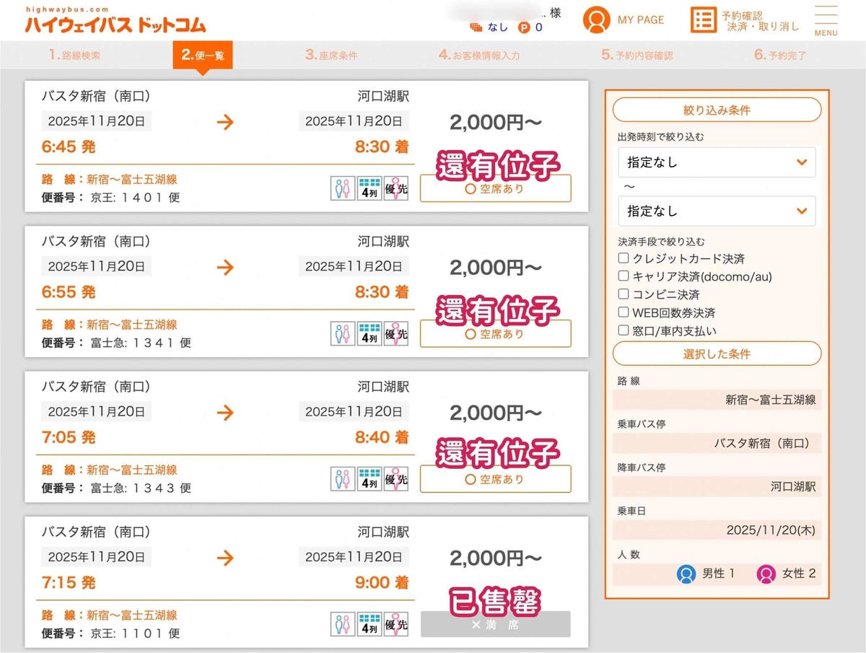The image size is (866, 653).
Task: Click 便番号 京王:1101便 text
Action: (110, 634)
